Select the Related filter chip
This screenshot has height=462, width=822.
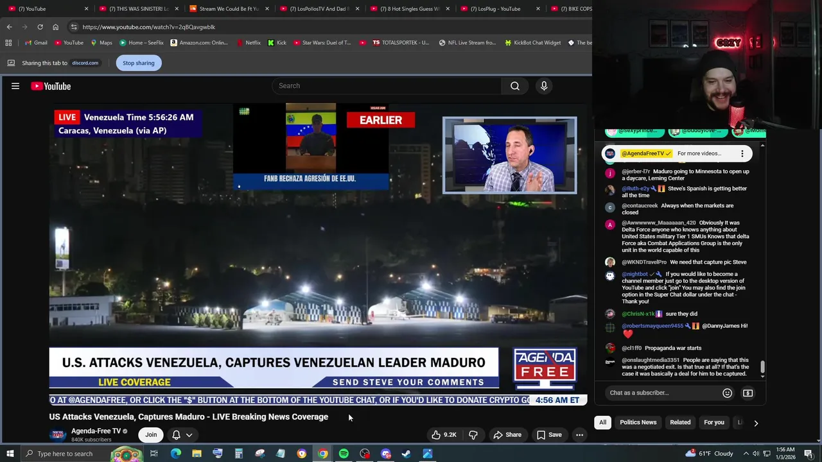click(680, 422)
